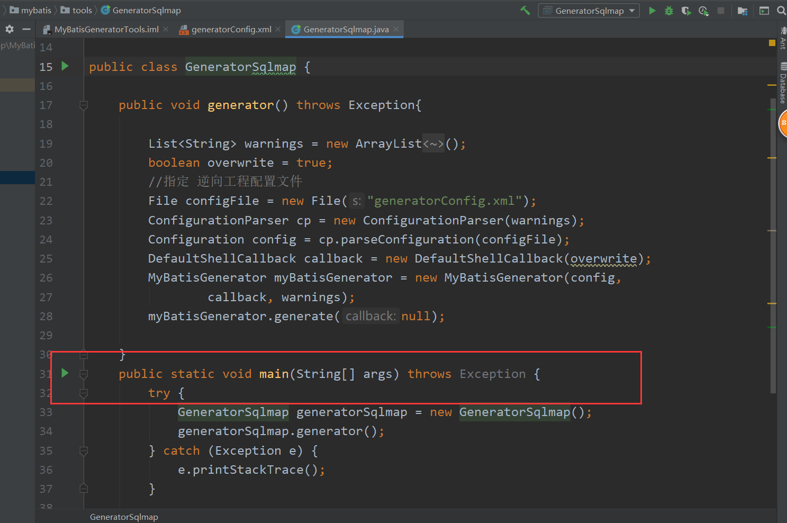Click "generatorConfig.xml" string on line 22

[x=444, y=201]
